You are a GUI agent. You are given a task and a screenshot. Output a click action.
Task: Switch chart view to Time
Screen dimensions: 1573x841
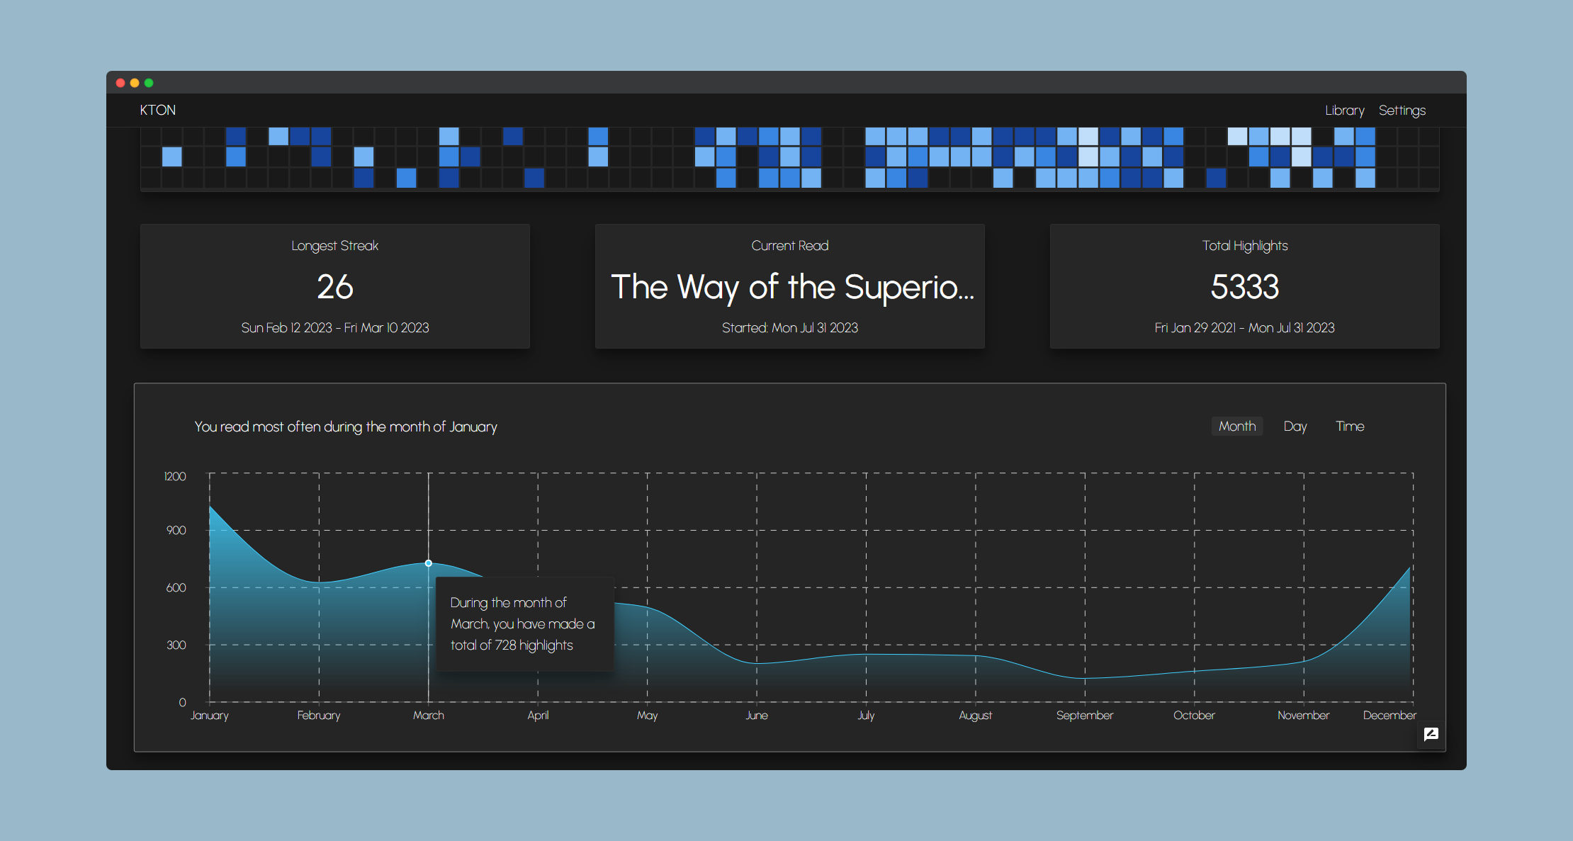1349,426
